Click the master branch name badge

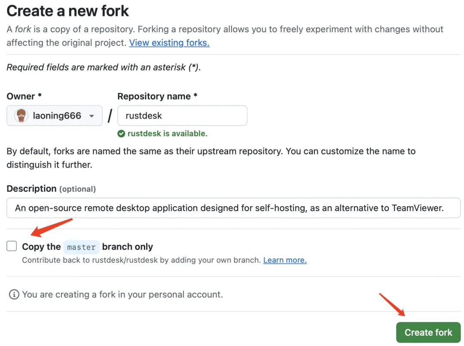[82, 247]
